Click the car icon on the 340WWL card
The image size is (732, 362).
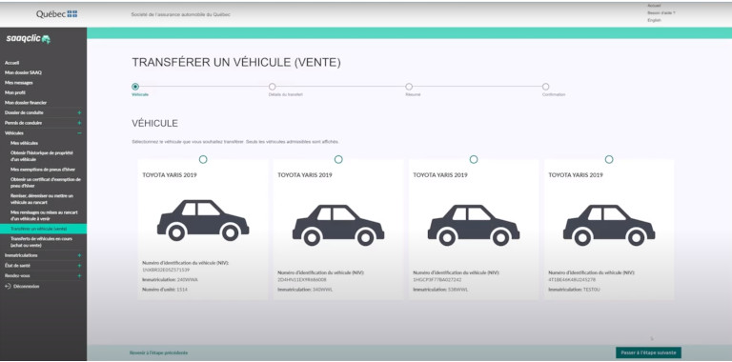click(338, 225)
